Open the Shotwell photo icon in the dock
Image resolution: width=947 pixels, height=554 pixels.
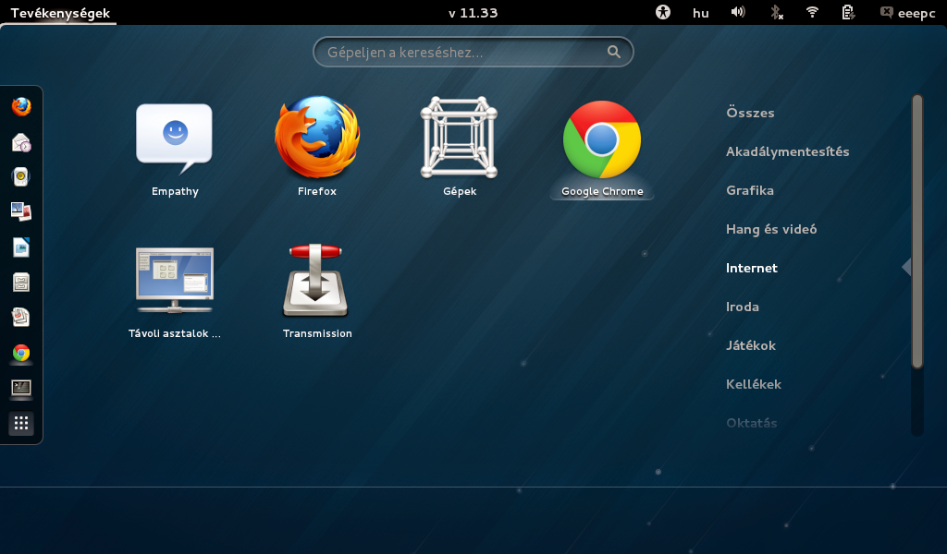pos(21,212)
